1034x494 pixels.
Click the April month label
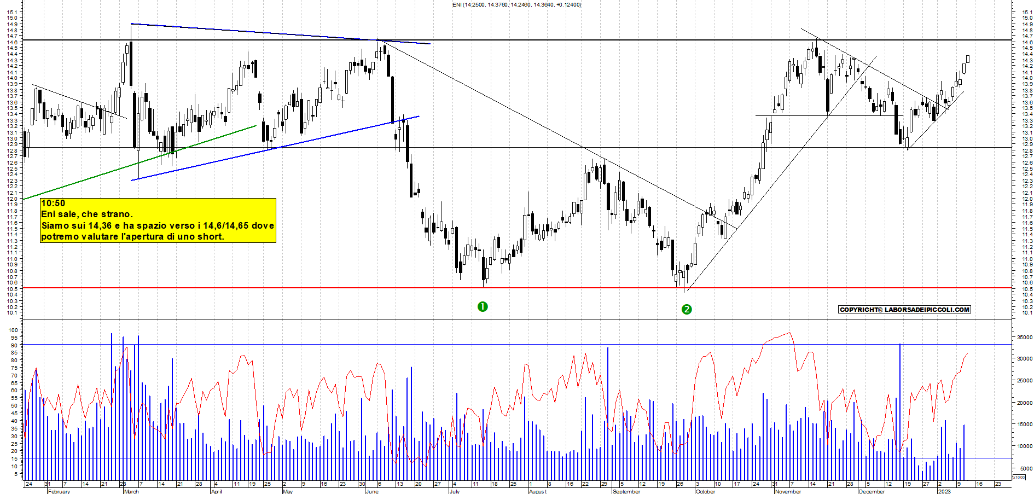click(217, 491)
